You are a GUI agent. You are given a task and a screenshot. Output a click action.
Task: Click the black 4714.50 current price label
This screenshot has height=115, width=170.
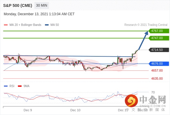point(159,50)
